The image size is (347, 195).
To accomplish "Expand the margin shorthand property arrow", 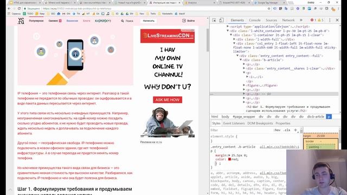I will tap(229, 155).
